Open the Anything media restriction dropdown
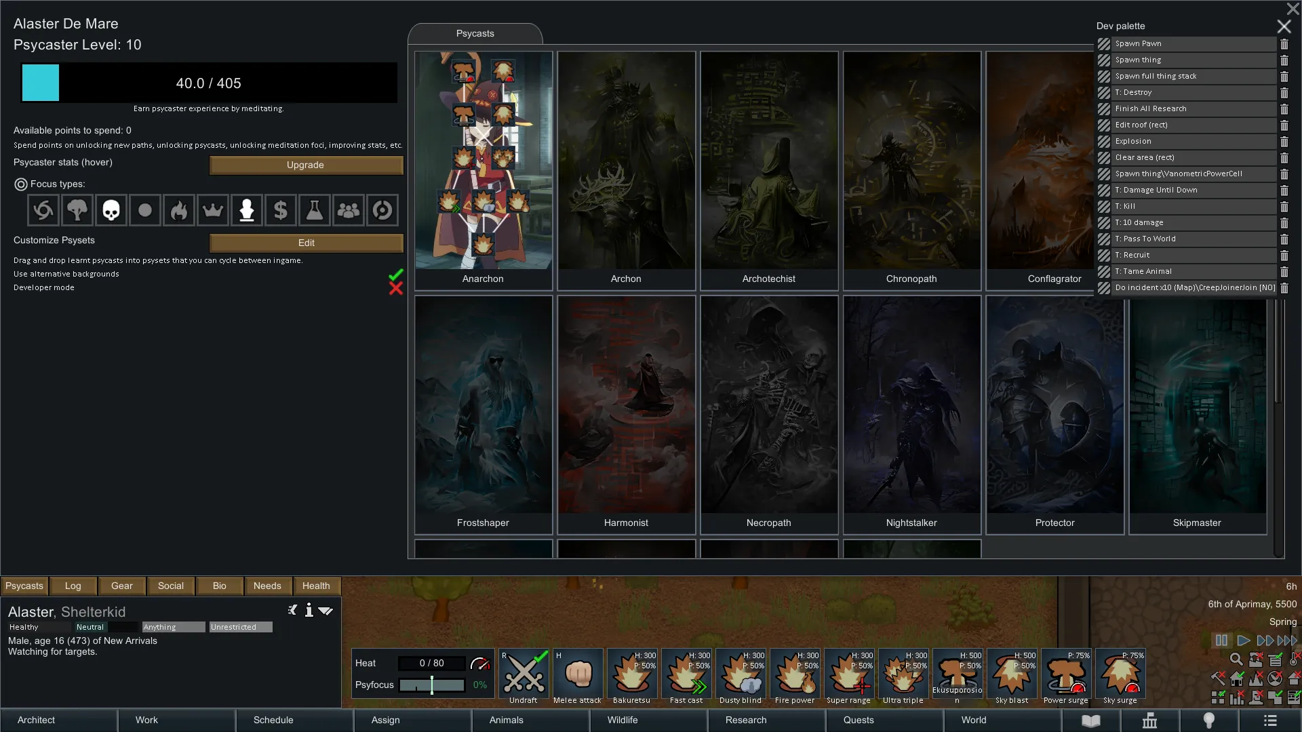This screenshot has width=1302, height=732. 173,627
